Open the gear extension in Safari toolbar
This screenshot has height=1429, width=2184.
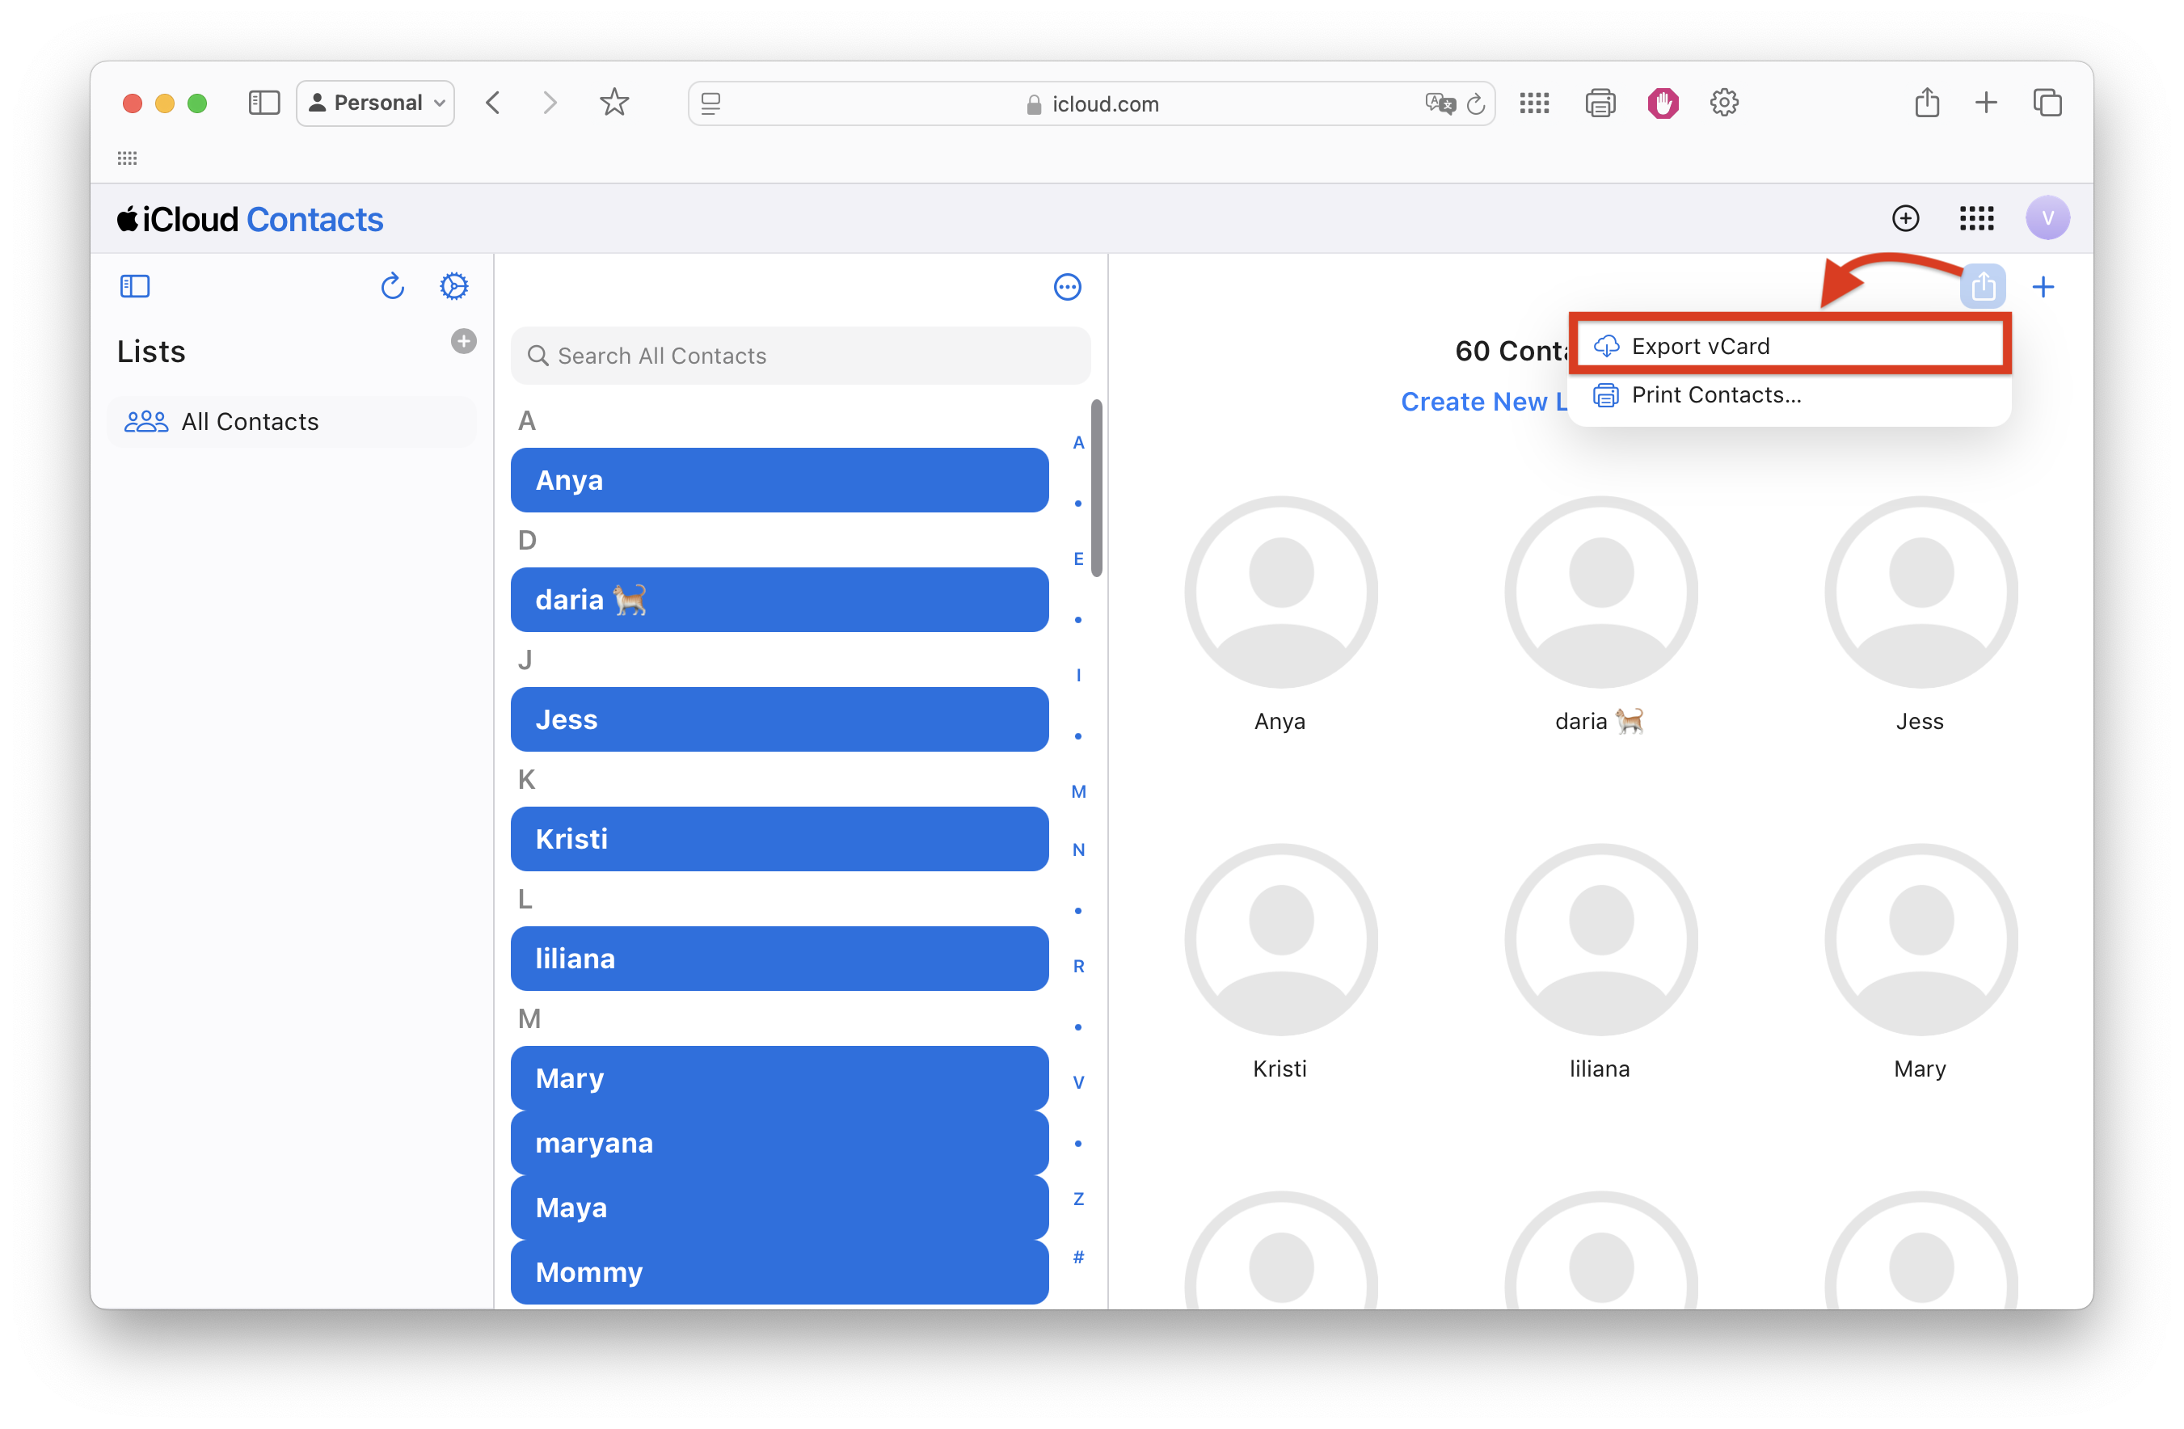click(x=1724, y=103)
